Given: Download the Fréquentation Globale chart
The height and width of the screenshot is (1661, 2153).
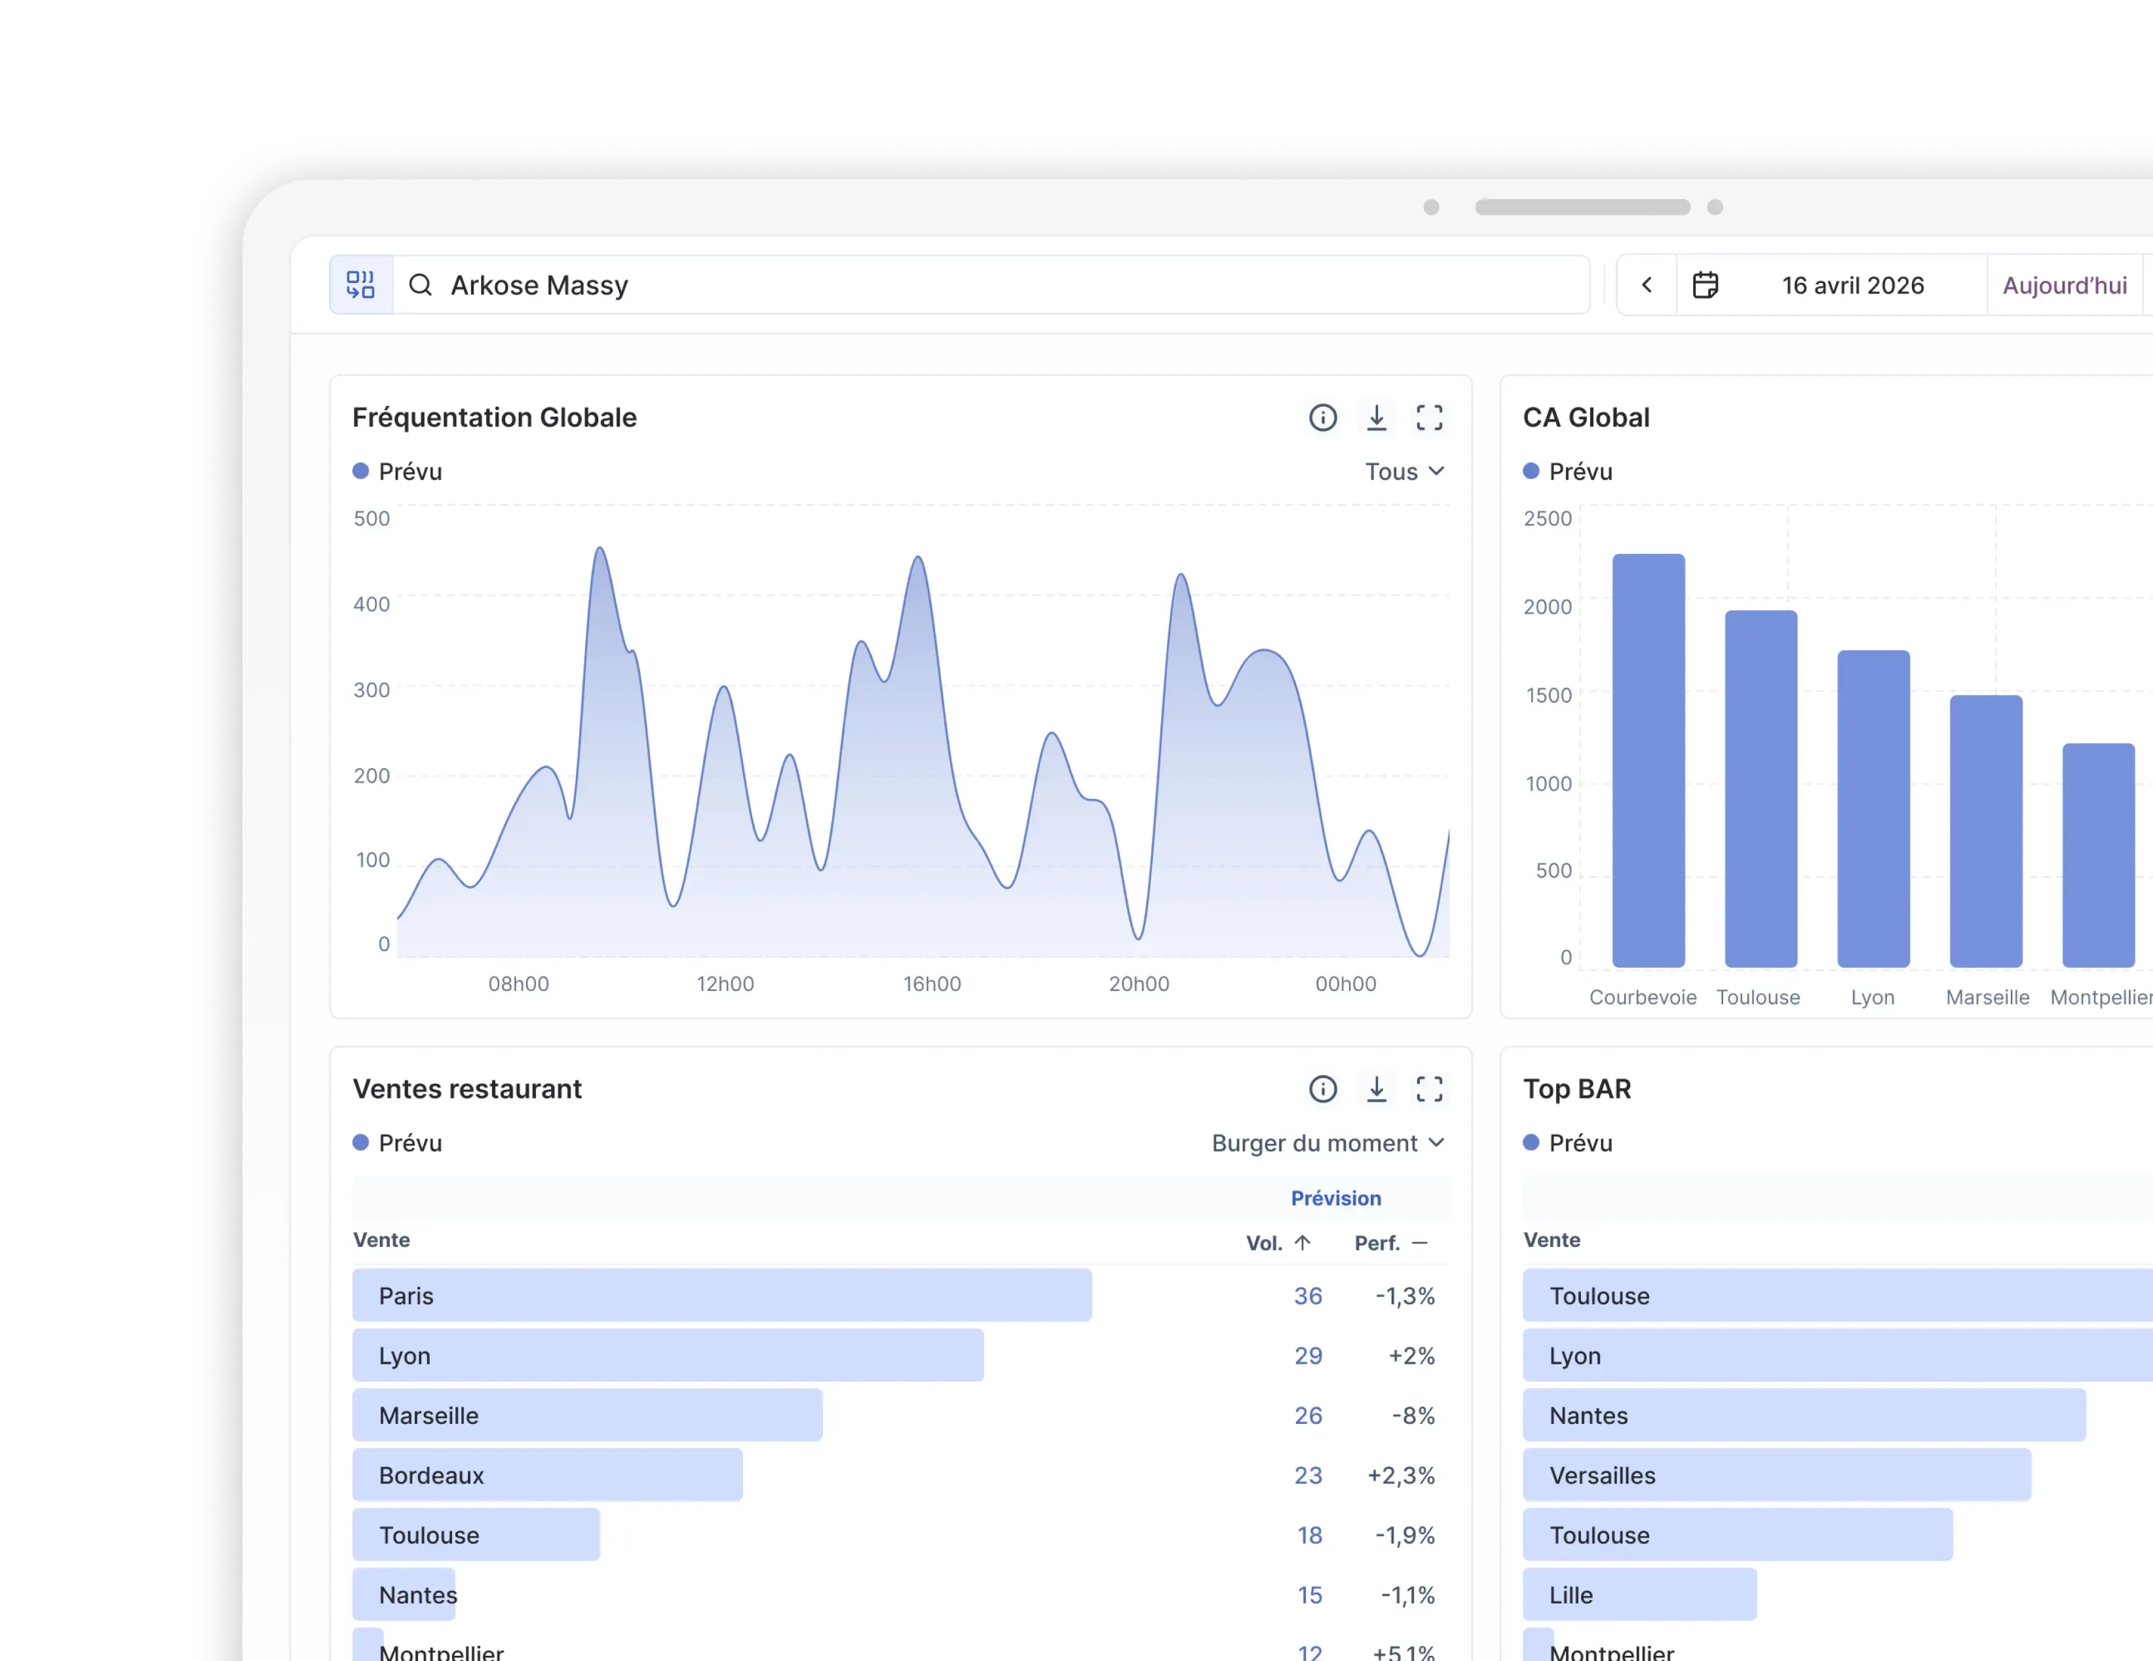Looking at the screenshot, I should pos(1377,418).
